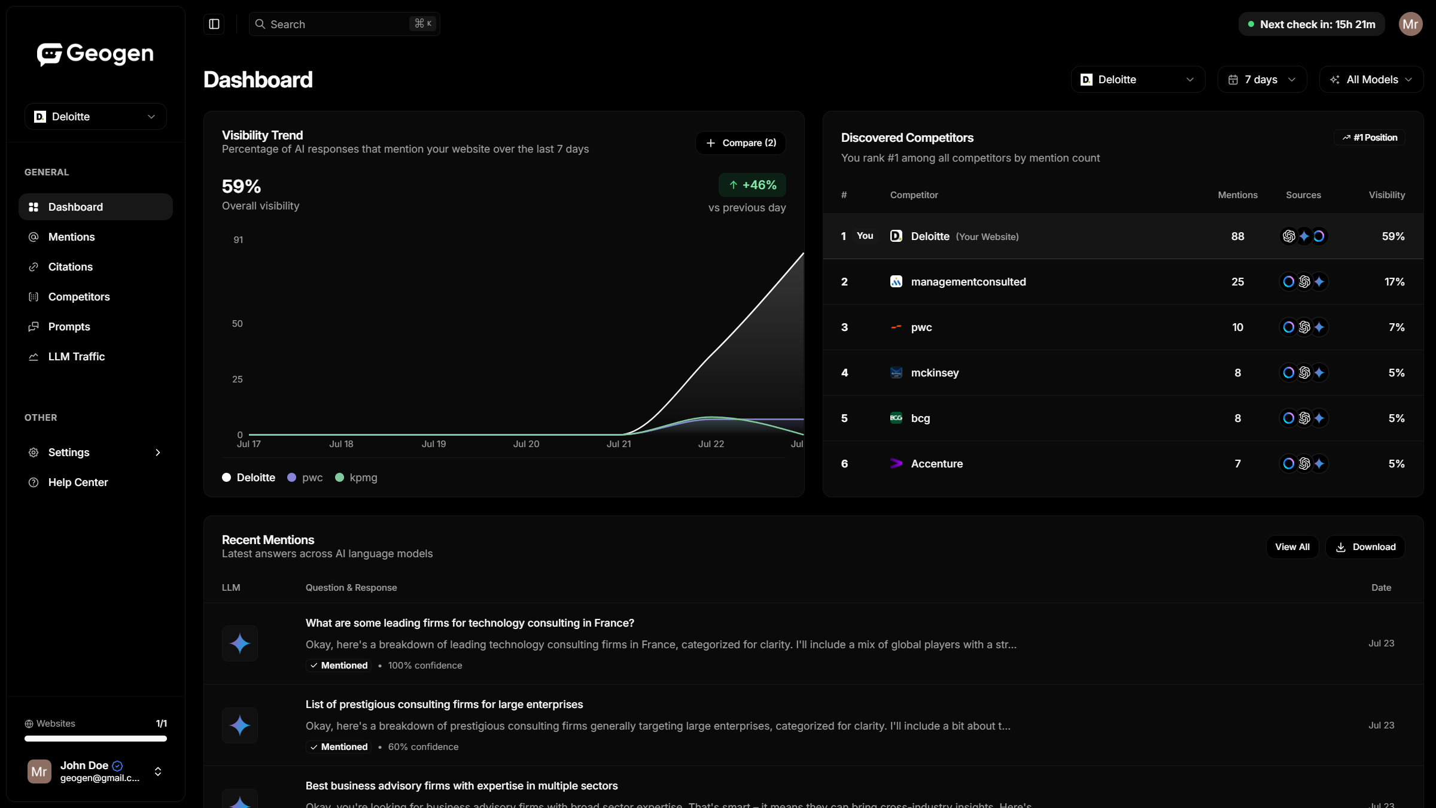1436x808 pixels.
Task: Click Gemini icon for prestigious consulting firms mention
Action: pos(240,725)
